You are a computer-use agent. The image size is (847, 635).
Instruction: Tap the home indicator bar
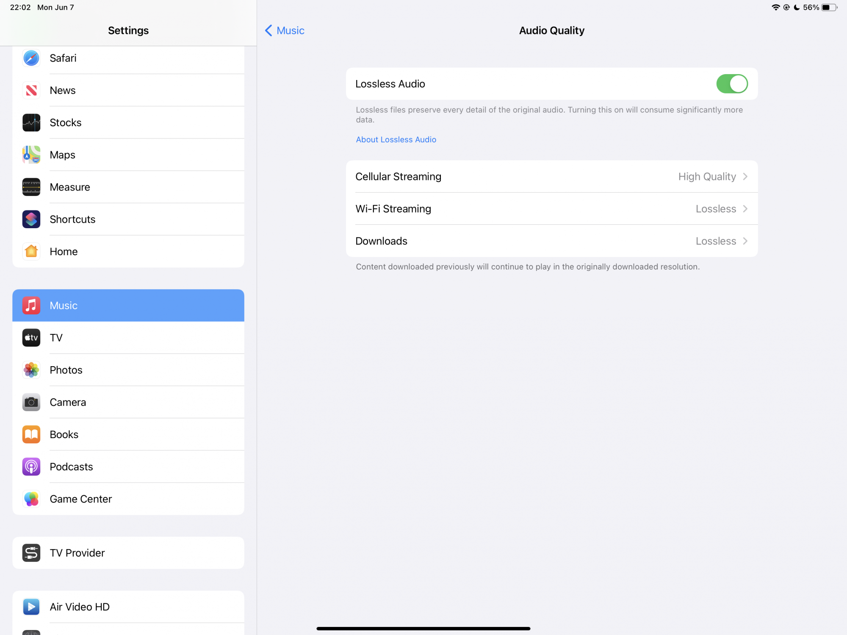pyautogui.click(x=423, y=629)
